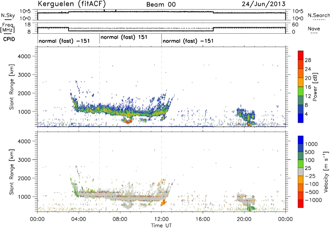Click the '-500' tick on Velocity colorbar
The height and width of the screenshot is (228, 330).
(312, 192)
